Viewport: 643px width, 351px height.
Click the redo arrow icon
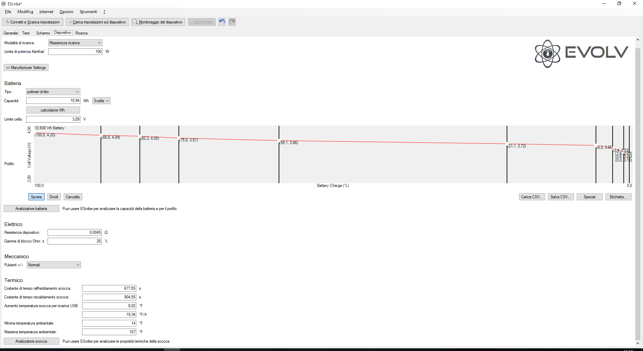[232, 22]
